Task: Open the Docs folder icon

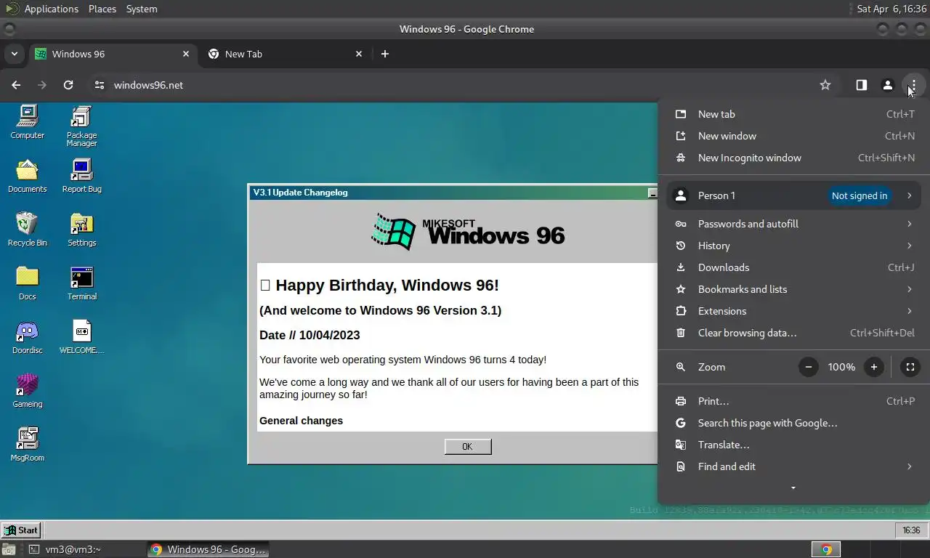Action: 28,283
